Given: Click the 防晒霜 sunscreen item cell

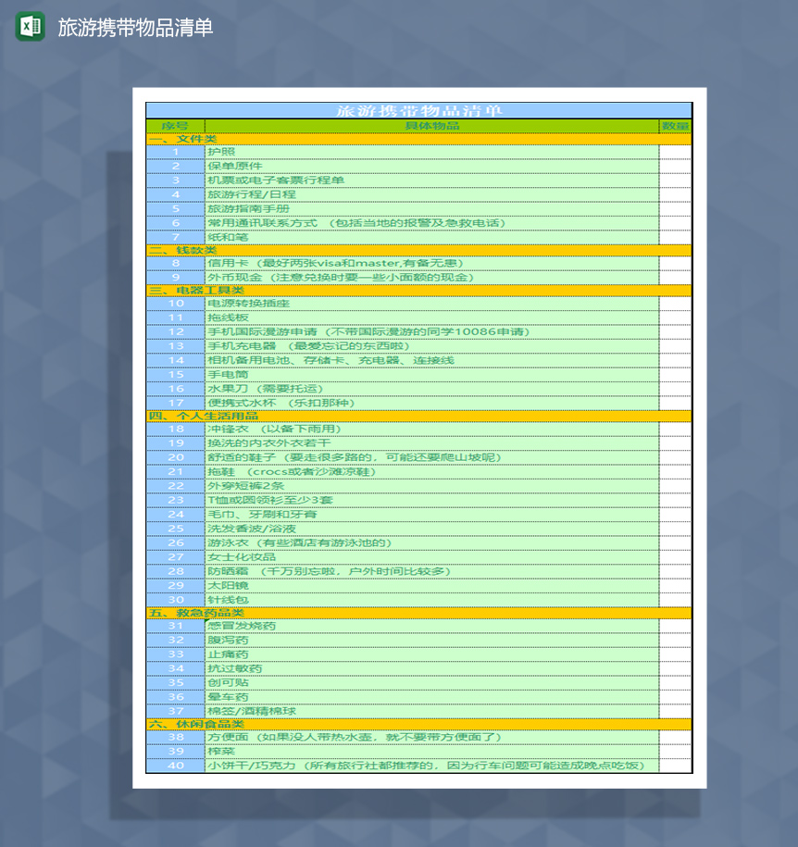Looking at the screenshot, I should click(431, 571).
